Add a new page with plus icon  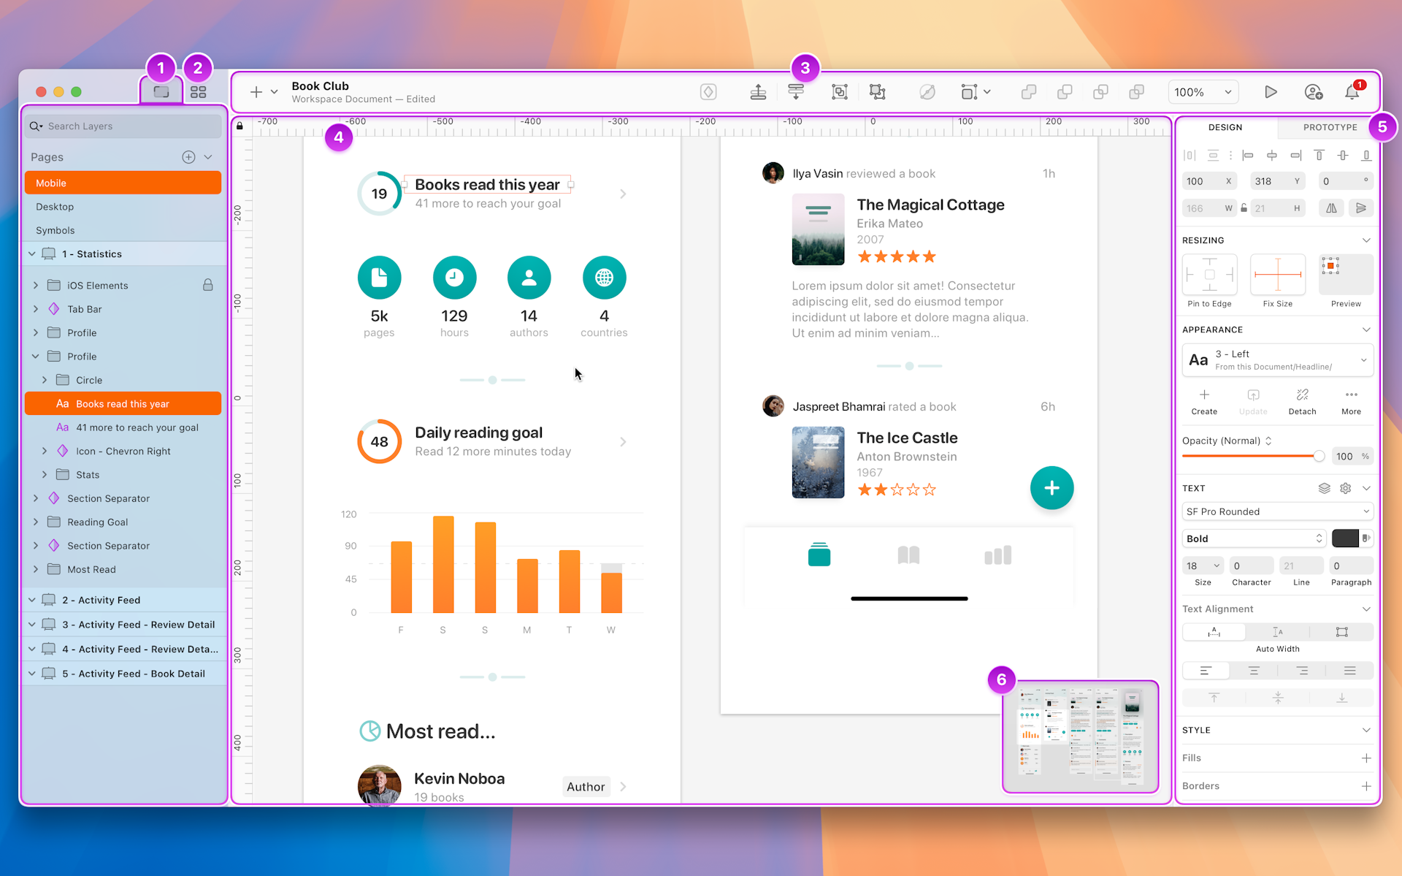188,157
